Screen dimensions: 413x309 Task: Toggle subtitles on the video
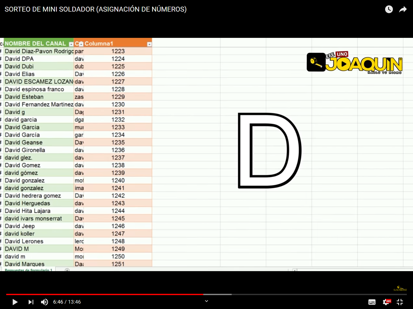click(x=372, y=302)
